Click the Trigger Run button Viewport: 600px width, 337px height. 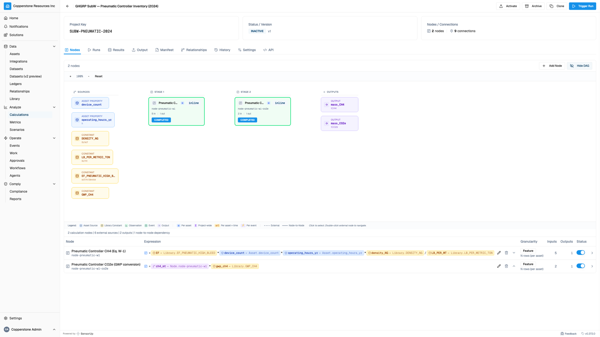[582, 6]
